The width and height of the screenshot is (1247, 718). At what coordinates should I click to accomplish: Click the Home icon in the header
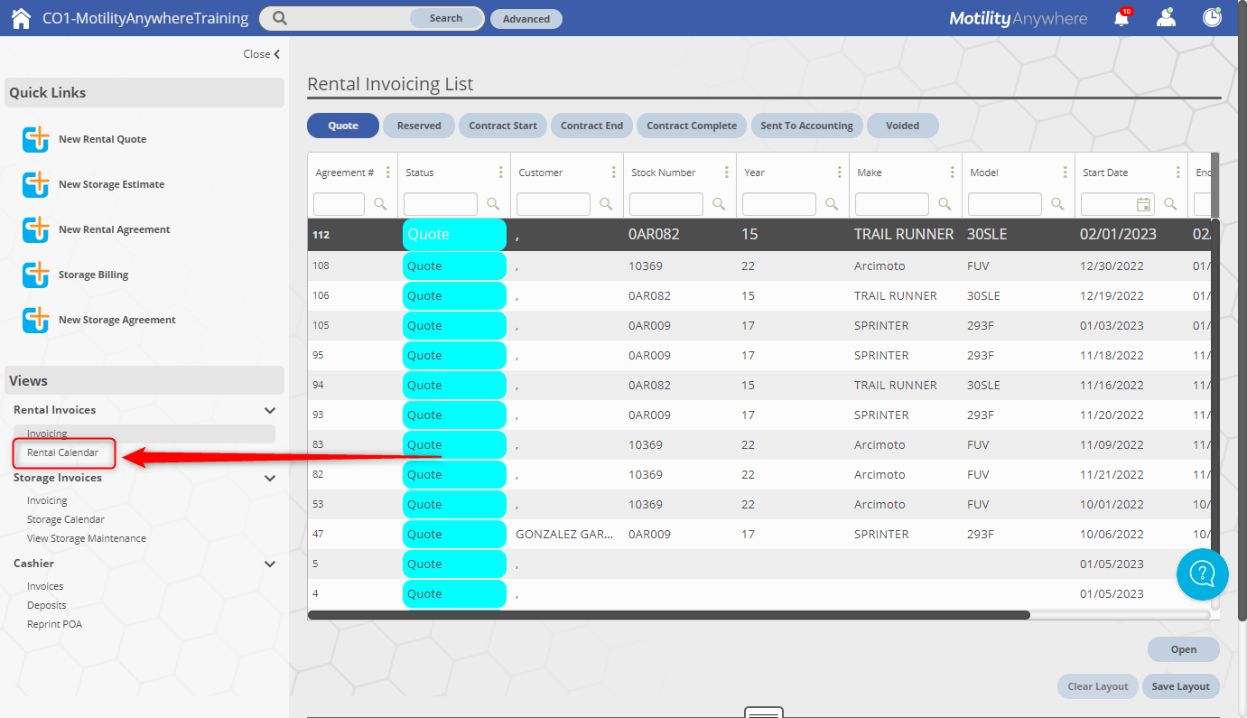[21, 18]
